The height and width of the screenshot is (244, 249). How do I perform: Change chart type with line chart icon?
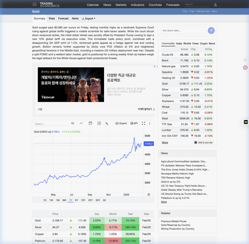coord(81,123)
